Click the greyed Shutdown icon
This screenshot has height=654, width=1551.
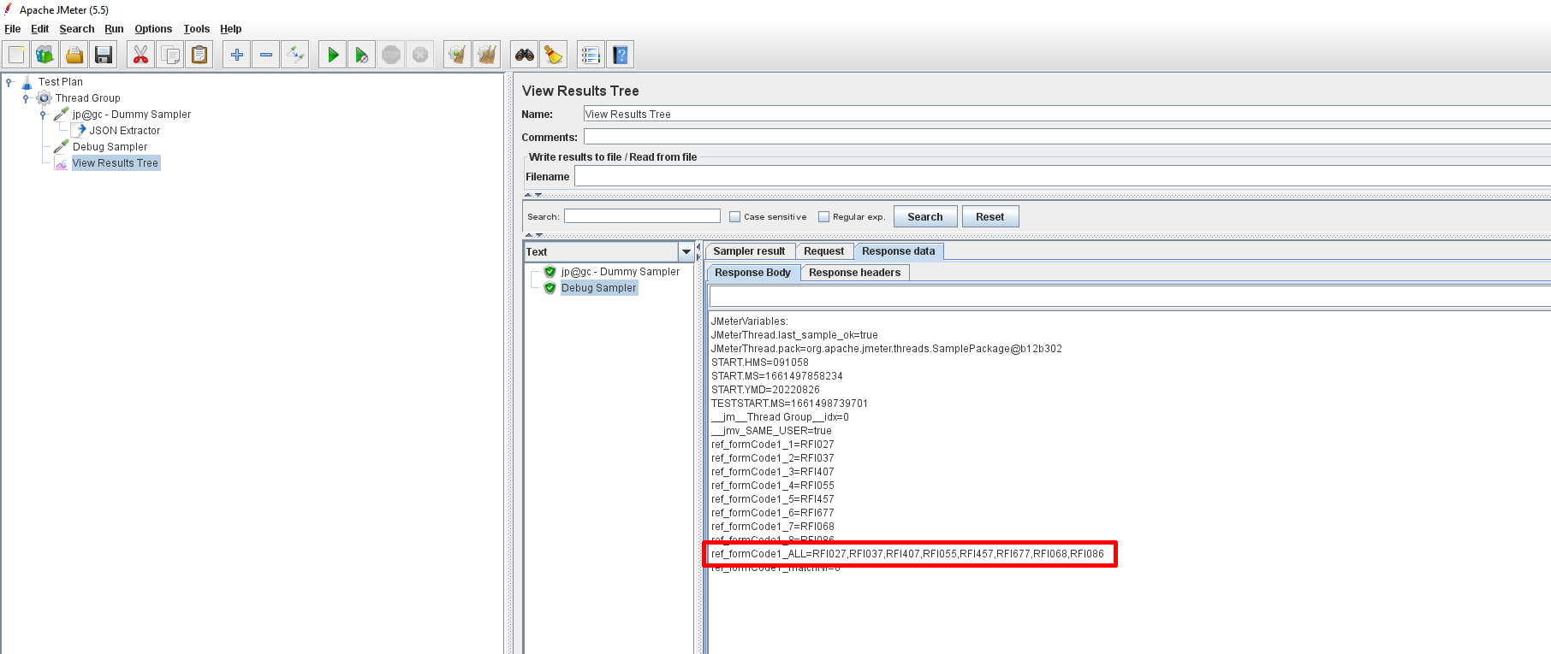click(x=419, y=55)
